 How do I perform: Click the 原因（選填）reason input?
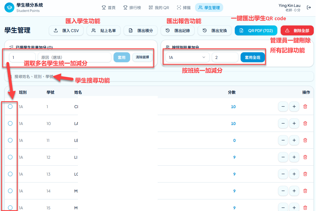pos(75,58)
